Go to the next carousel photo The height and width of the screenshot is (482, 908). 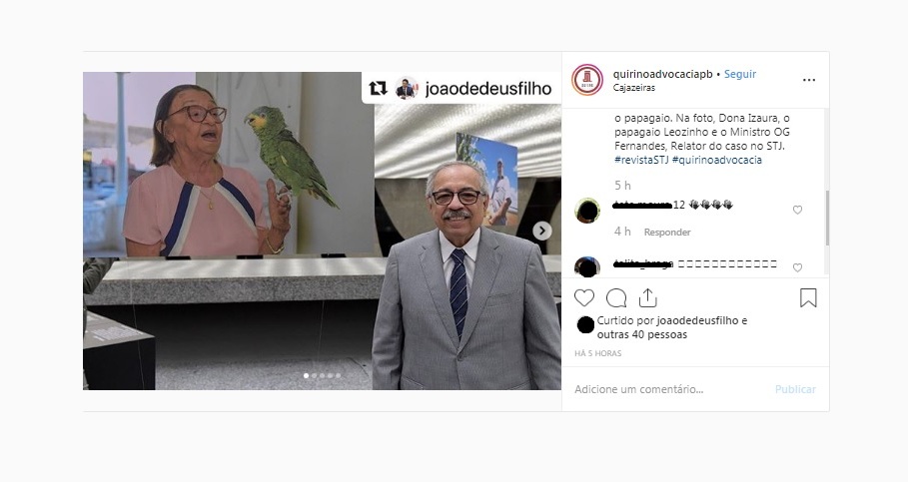[x=542, y=231]
